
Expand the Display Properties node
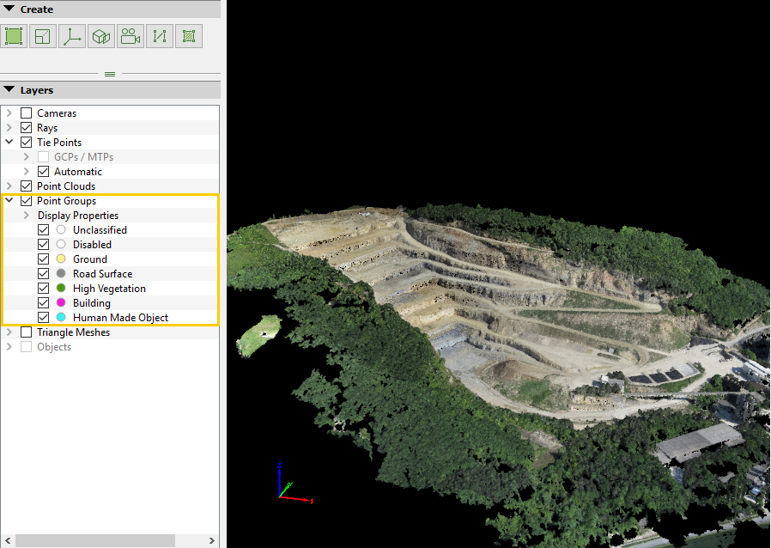[27, 216]
